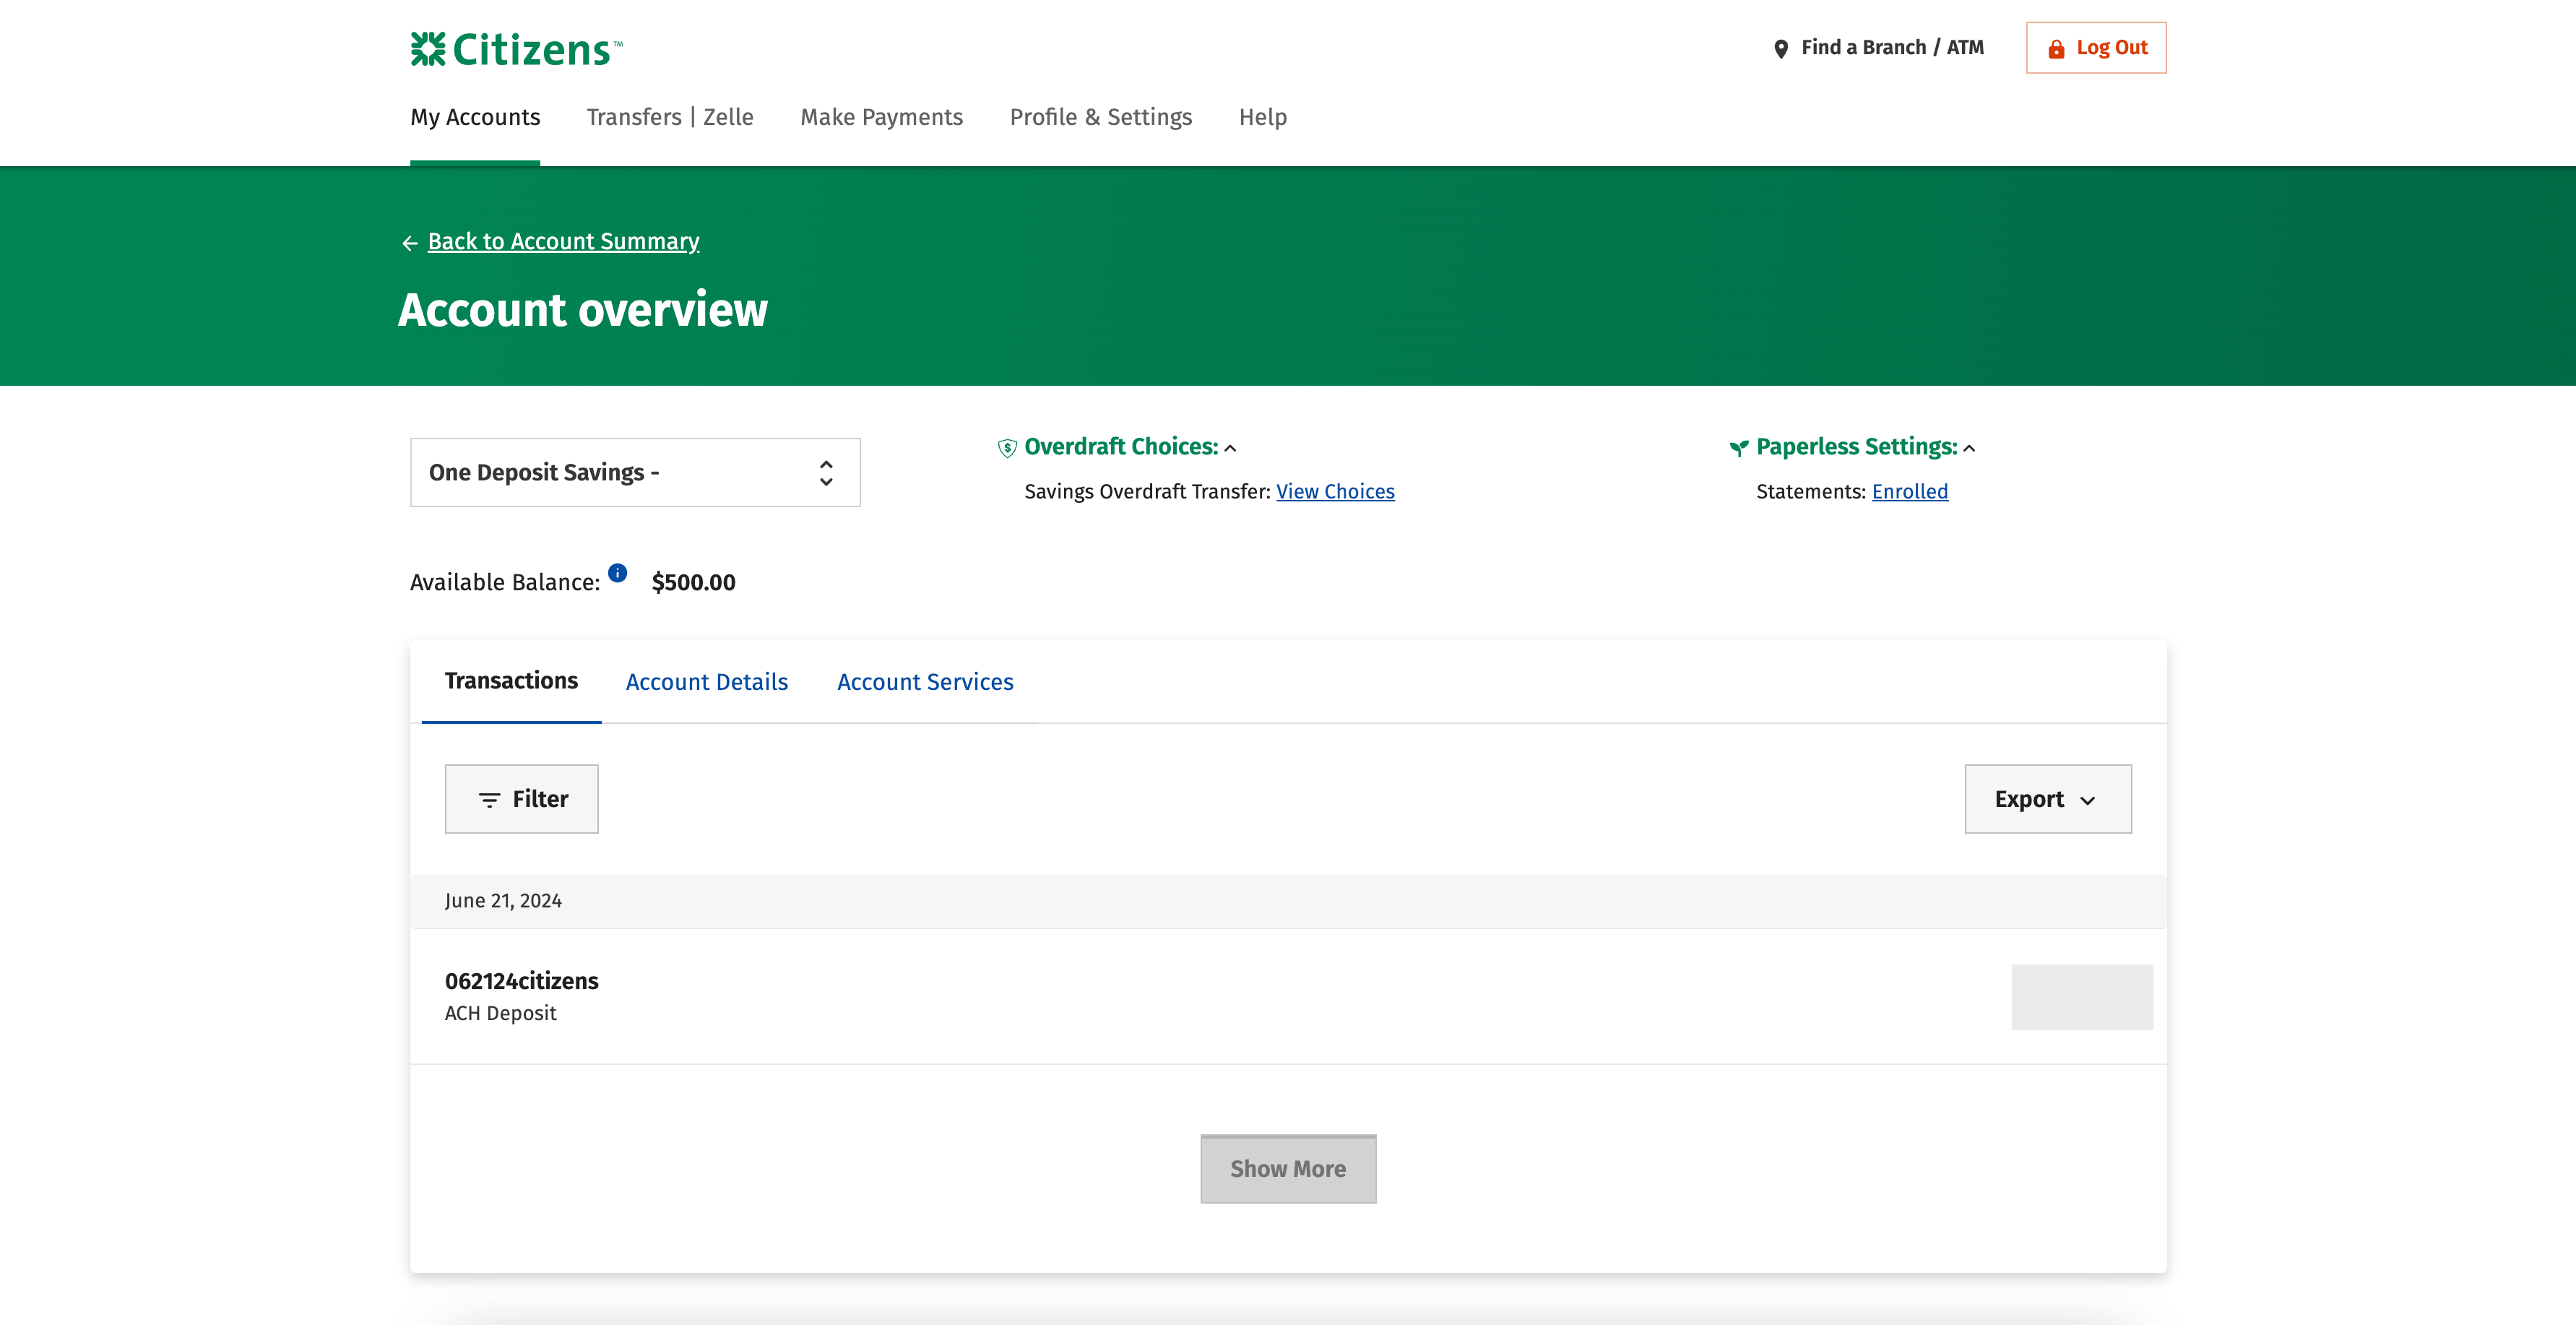
Task: Click the Filter lines icon
Action: pos(489,800)
